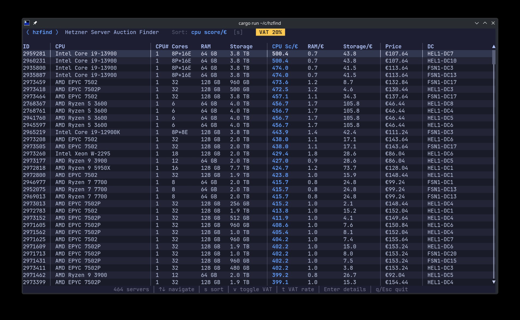Select Ryzen 7 7700 row 2969013

click(x=257, y=196)
